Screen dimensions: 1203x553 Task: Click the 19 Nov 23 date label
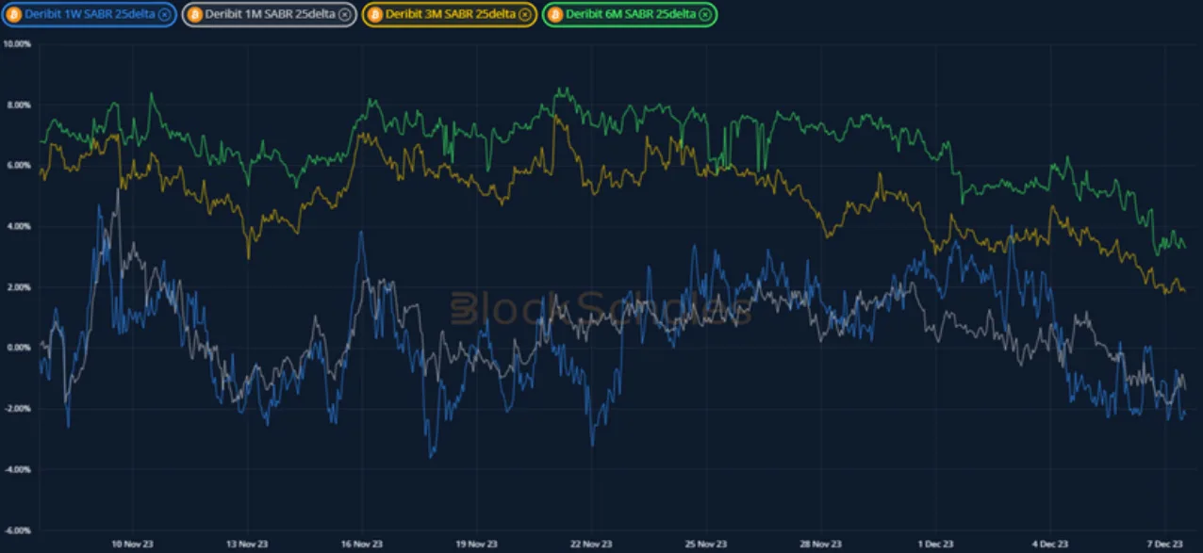tap(475, 544)
